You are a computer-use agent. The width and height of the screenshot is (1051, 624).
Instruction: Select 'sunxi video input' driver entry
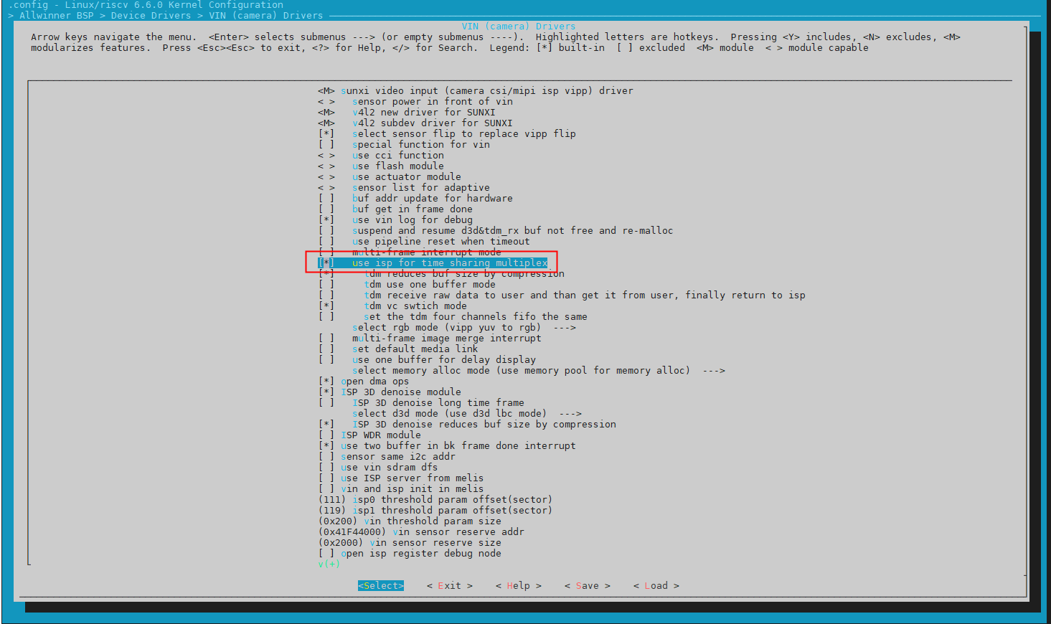point(486,91)
